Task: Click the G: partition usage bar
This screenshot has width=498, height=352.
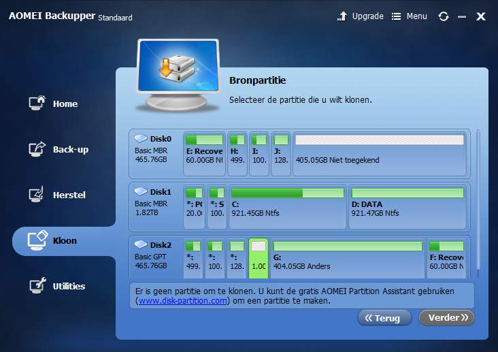Action: 348,246
